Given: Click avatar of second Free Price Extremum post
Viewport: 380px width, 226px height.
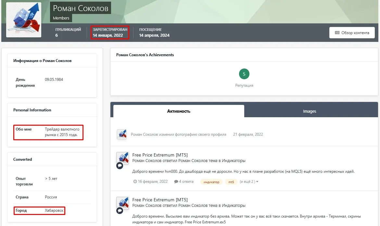Looking at the screenshot, I should coord(123,203).
